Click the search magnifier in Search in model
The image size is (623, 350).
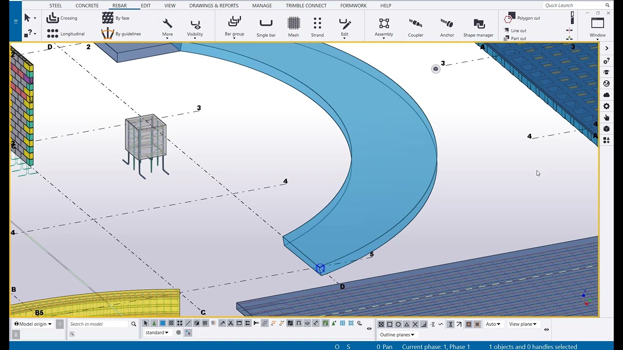point(133,324)
